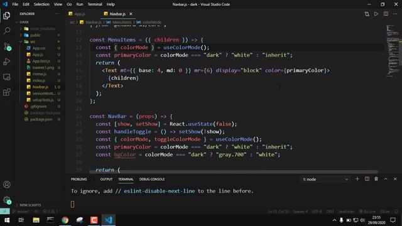
Task: Open the remote window status indicator
Action: point(5,212)
